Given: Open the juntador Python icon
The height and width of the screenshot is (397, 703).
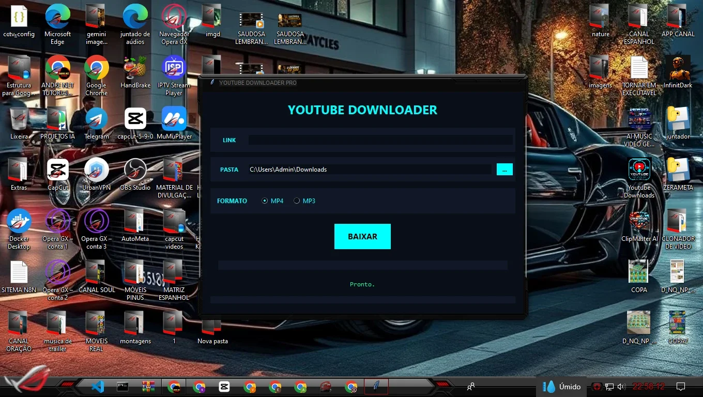Looking at the screenshot, I should pos(678,124).
